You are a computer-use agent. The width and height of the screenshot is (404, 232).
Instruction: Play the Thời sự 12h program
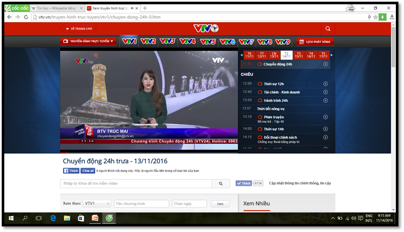click(326, 84)
